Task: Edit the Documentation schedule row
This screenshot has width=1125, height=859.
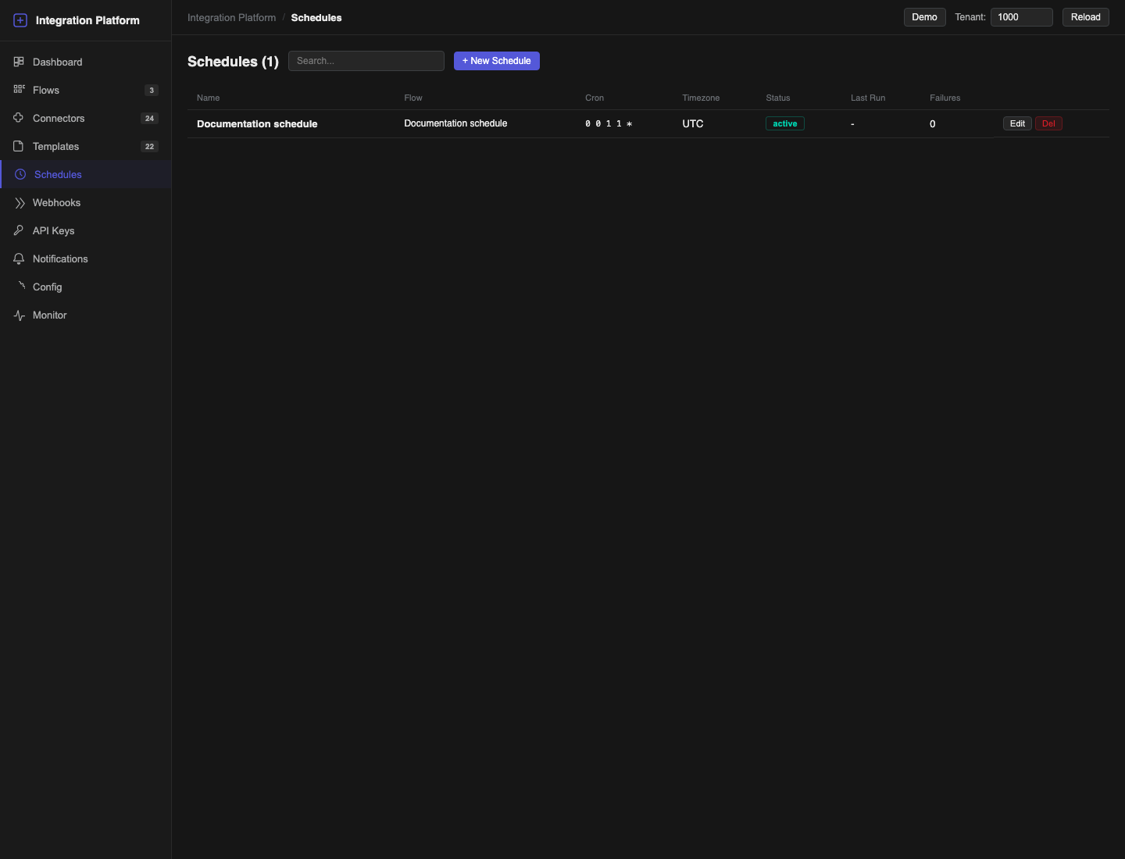Action: [x=1017, y=123]
